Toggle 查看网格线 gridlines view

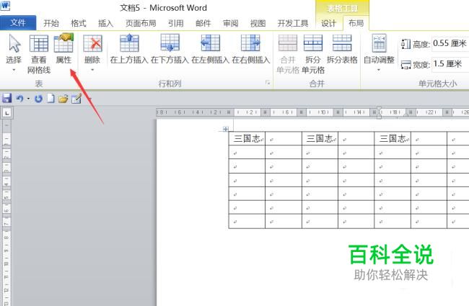(x=39, y=54)
